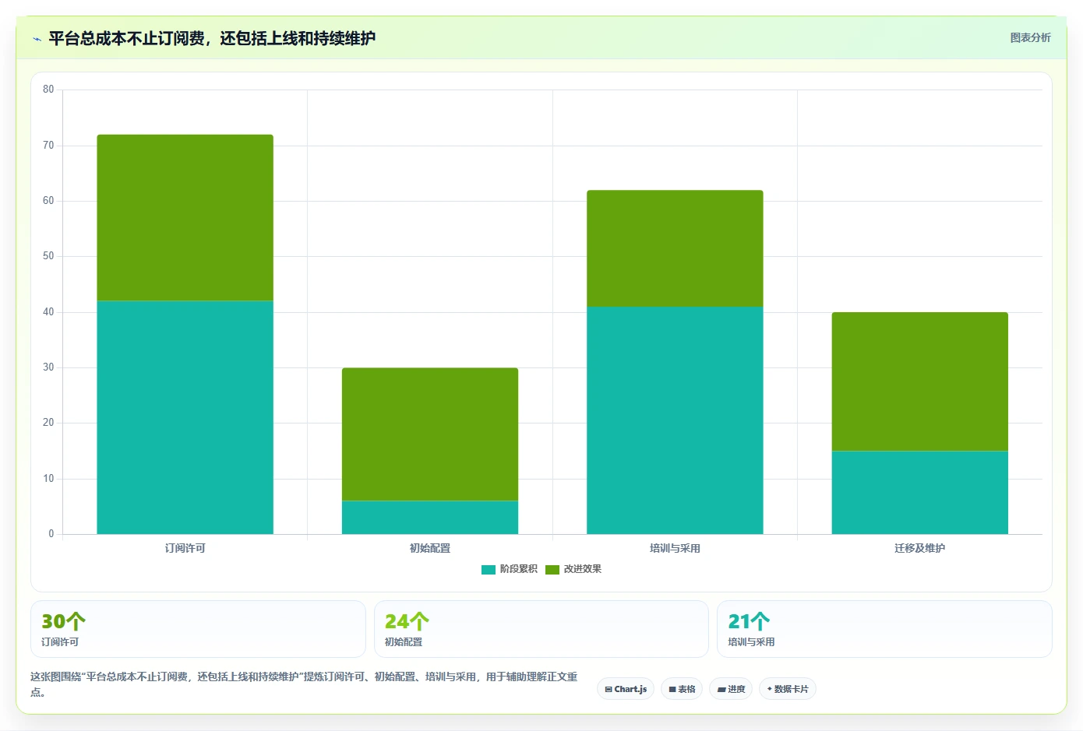Click the 24个 stat card value
Screen dimensions: 1083x731
coord(407,621)
